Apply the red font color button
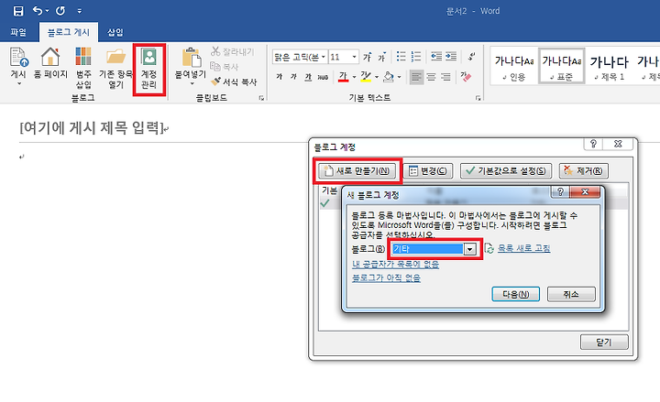 point(343,77)
